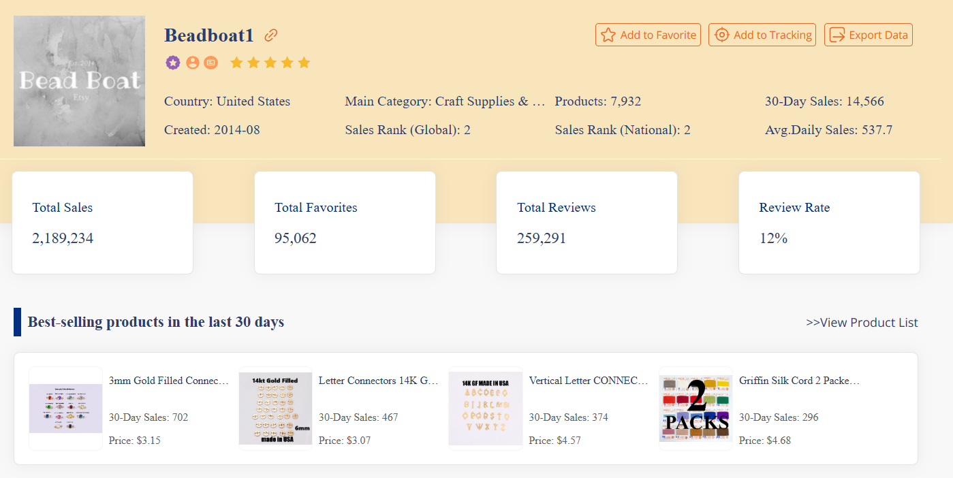
Task: Click the Griffin Silk Cord 2 Packs image
Action: point(696,409)
